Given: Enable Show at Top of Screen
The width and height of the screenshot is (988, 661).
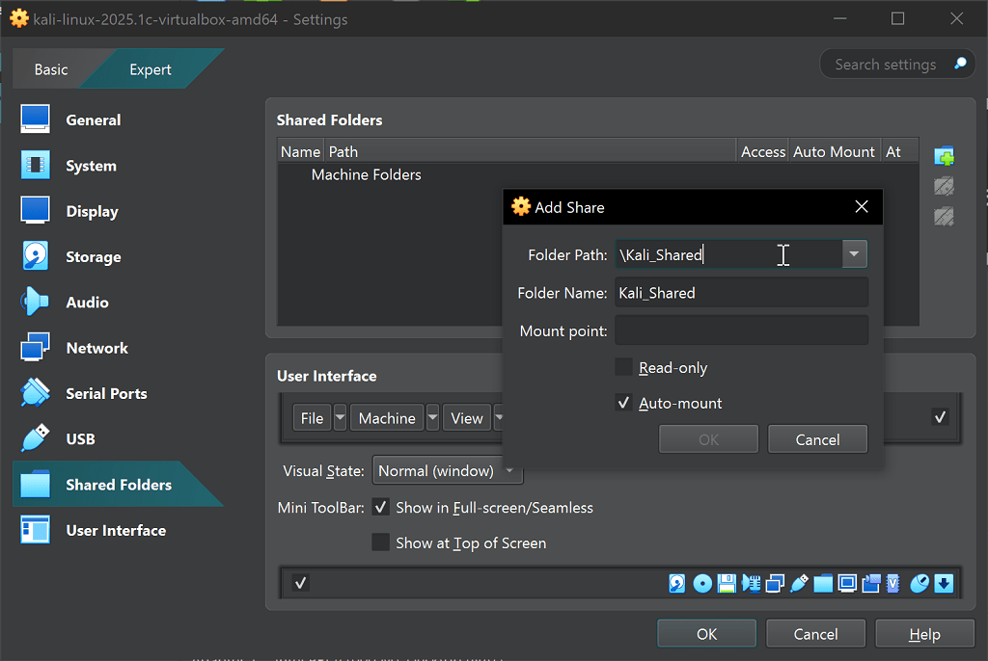Looking at the screenshot, I should pos(380,542).
